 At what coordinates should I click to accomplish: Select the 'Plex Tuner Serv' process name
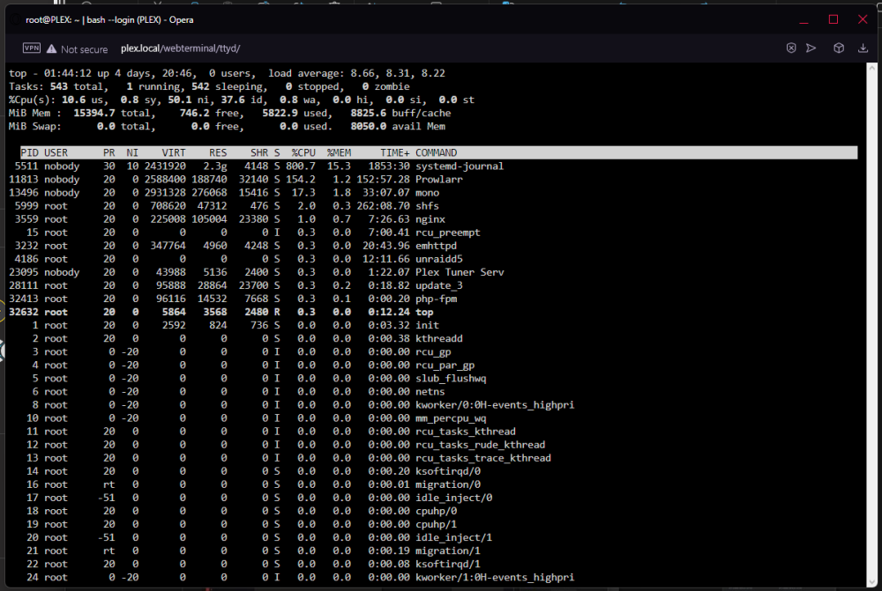460,272
